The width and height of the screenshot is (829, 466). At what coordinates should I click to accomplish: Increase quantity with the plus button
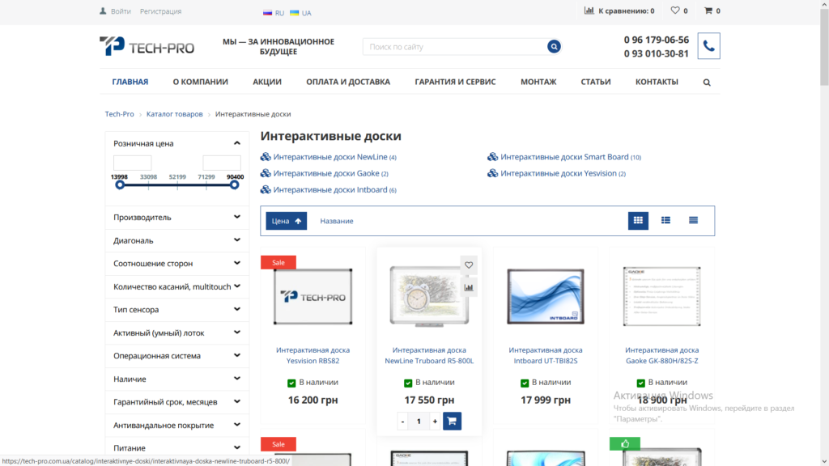(435, 421)
